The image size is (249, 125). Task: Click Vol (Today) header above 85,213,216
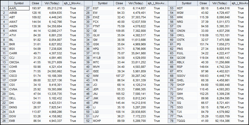(52, 3)
